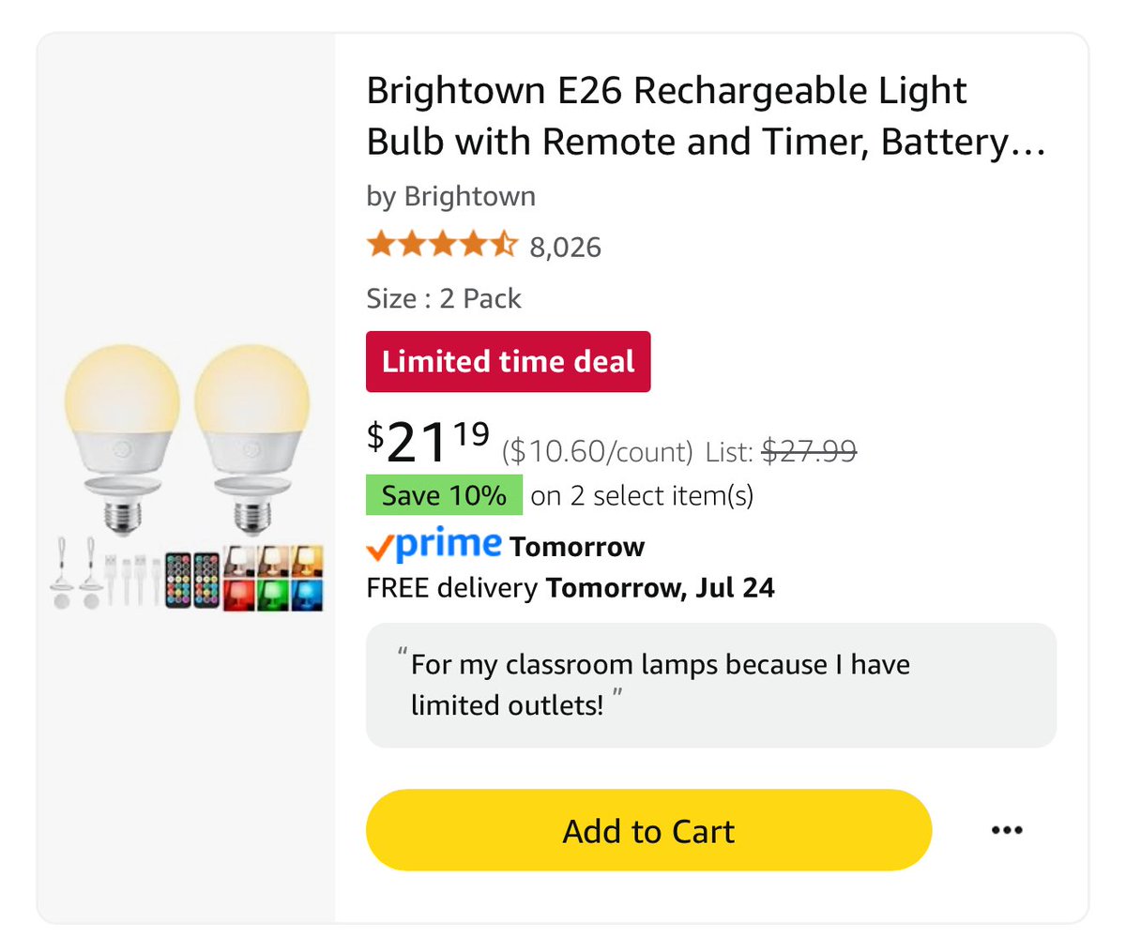Viewport: 1126px width, 952px height.
Task: Select the green lamp picture in product image
Action: pos(272,595)
